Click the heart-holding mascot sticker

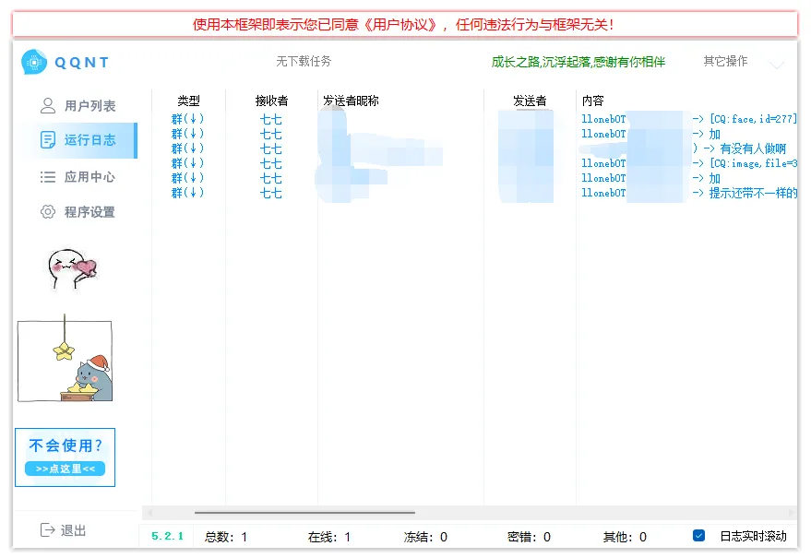pos(72,268)
